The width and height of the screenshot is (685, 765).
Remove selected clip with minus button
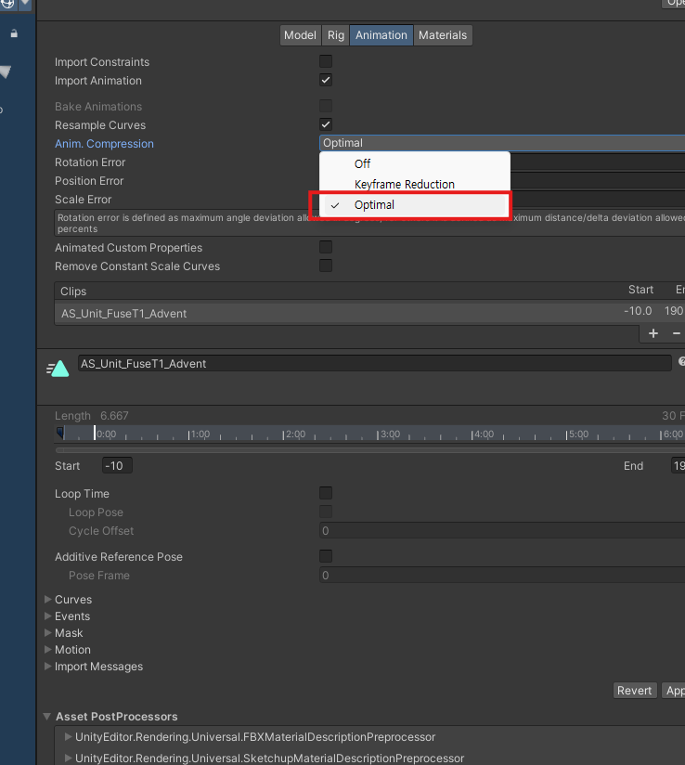click(677, 333)
